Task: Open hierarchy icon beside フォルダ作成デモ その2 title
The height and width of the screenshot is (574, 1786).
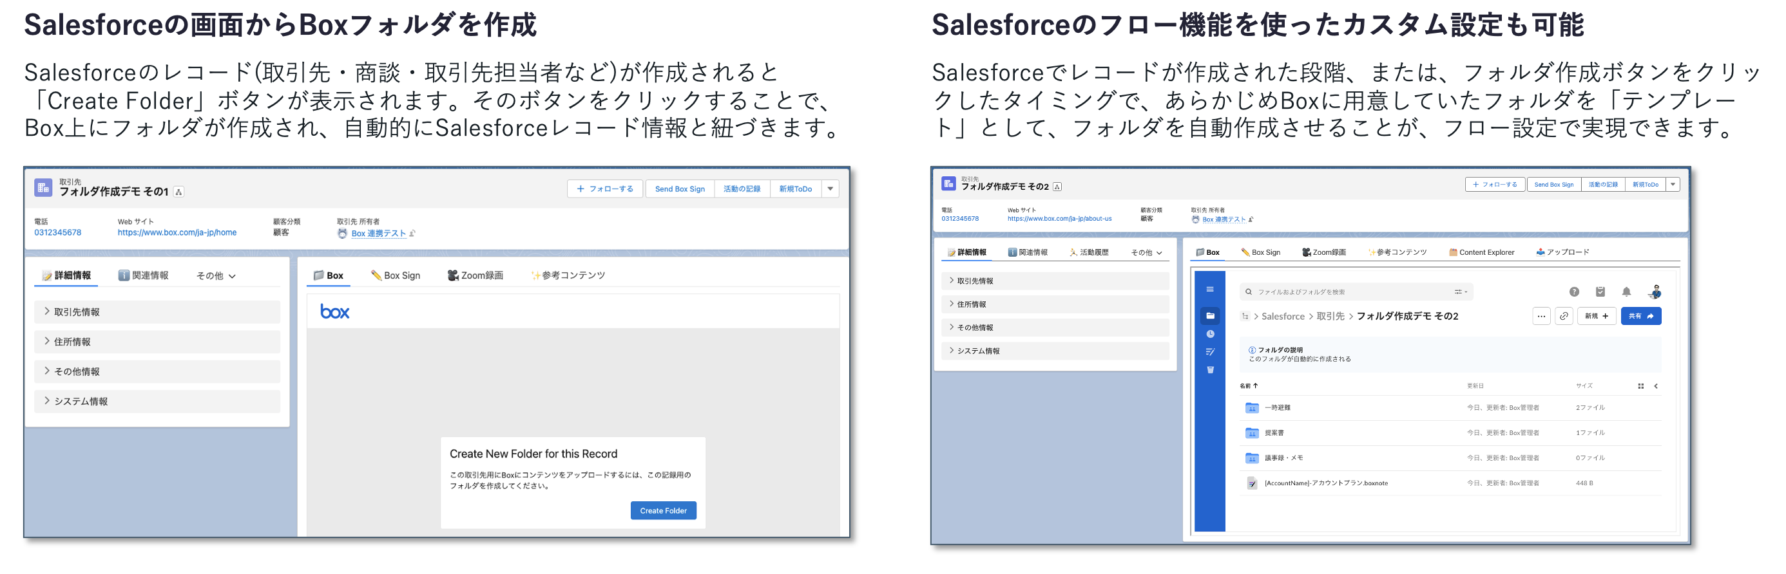Action: (1057, 186)
